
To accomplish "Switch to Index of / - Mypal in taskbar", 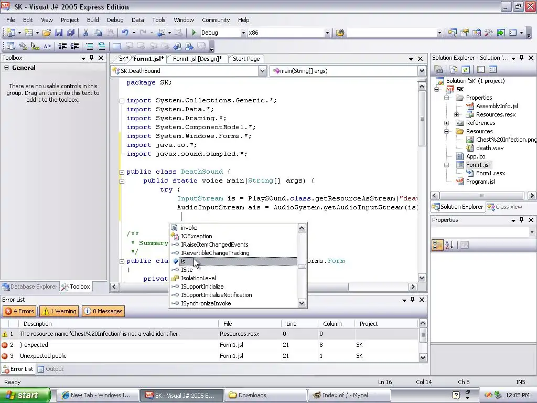I will (349, 395).
